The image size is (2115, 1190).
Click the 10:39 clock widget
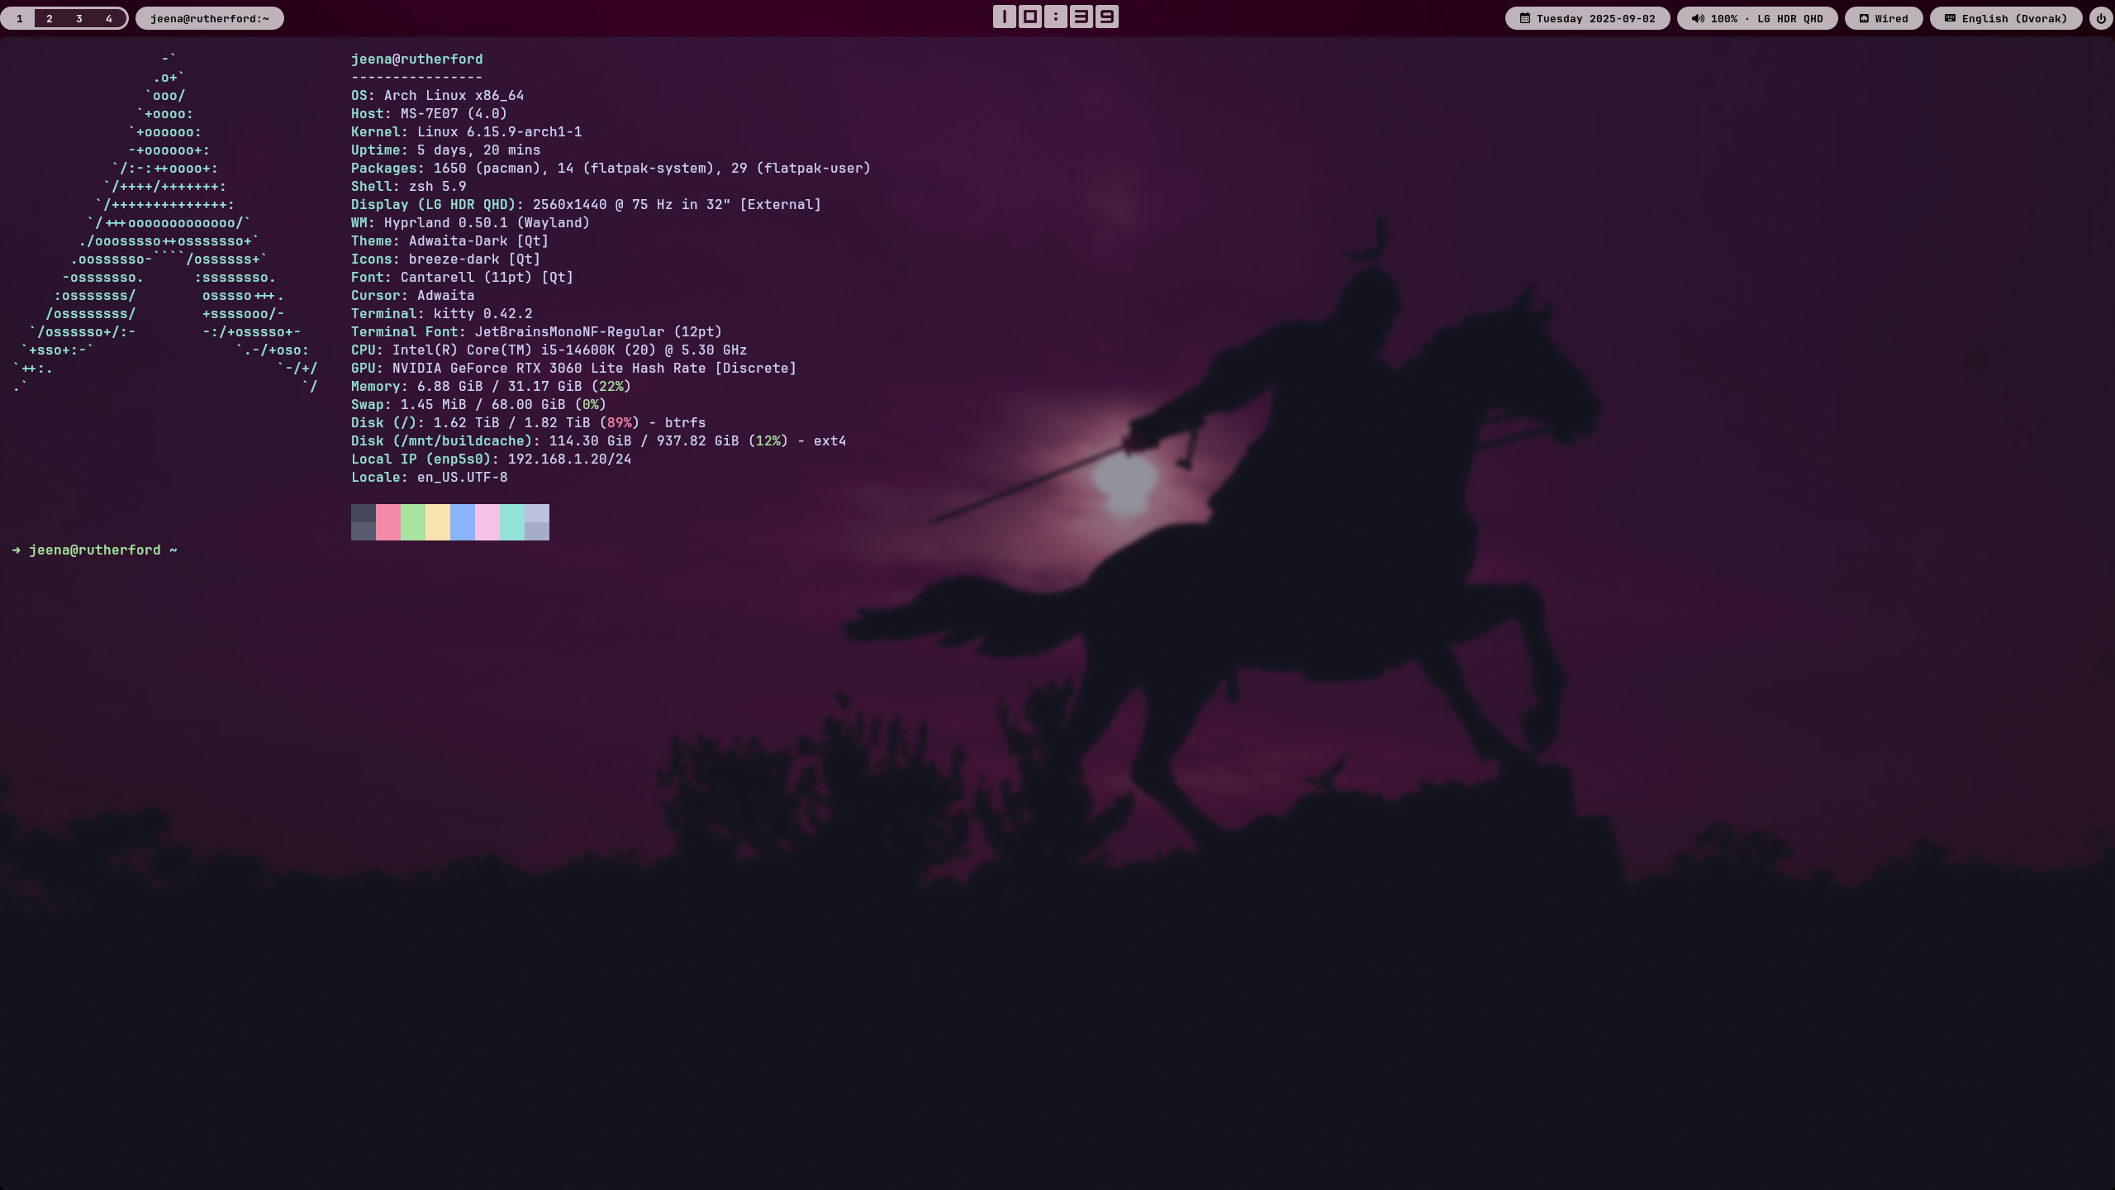point(1056,17)
